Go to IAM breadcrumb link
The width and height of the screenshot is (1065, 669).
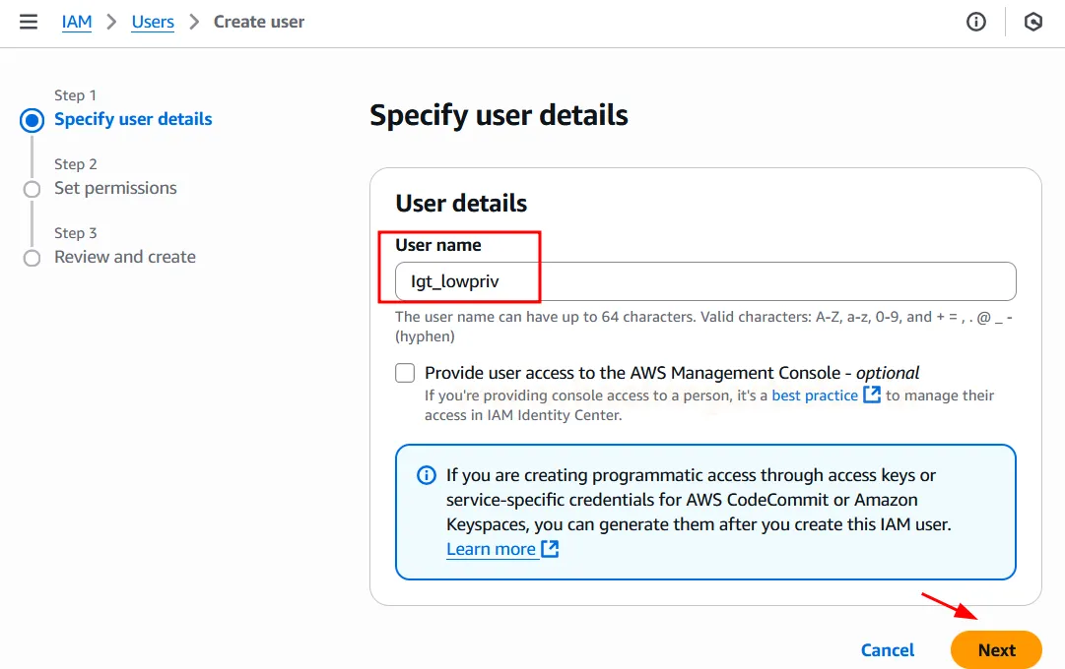click(77, 22)
